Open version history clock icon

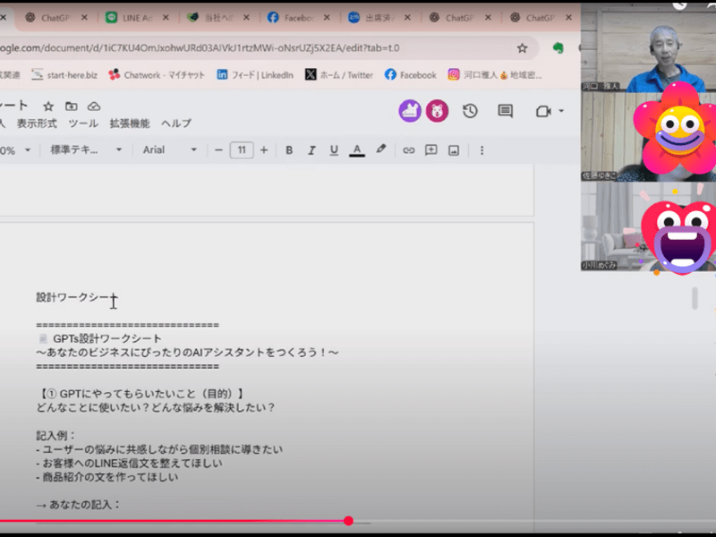click(x=470, y=111)
